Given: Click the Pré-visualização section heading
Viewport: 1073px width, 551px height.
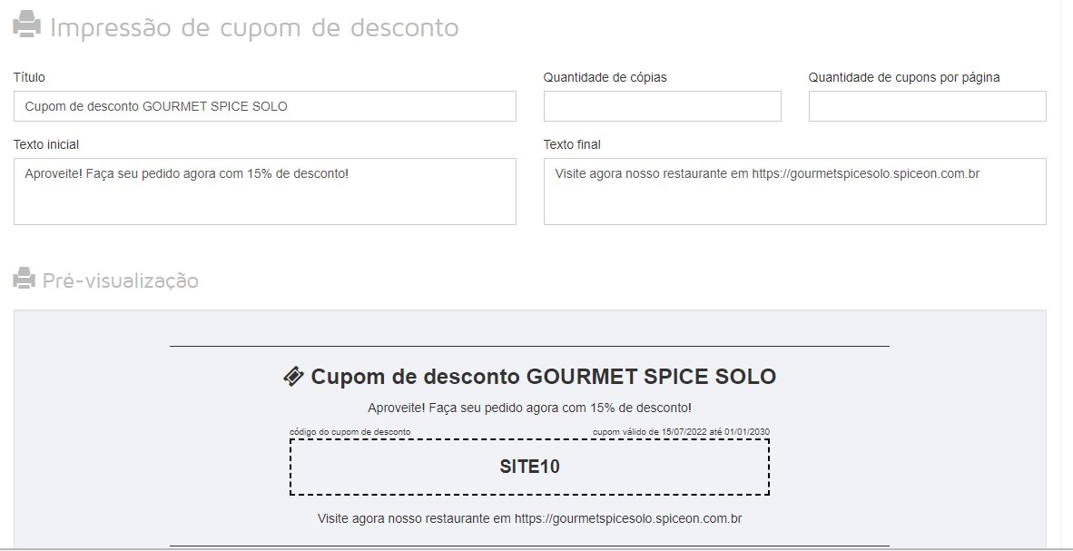Looking at the screenshot, I should pos(121,280).
